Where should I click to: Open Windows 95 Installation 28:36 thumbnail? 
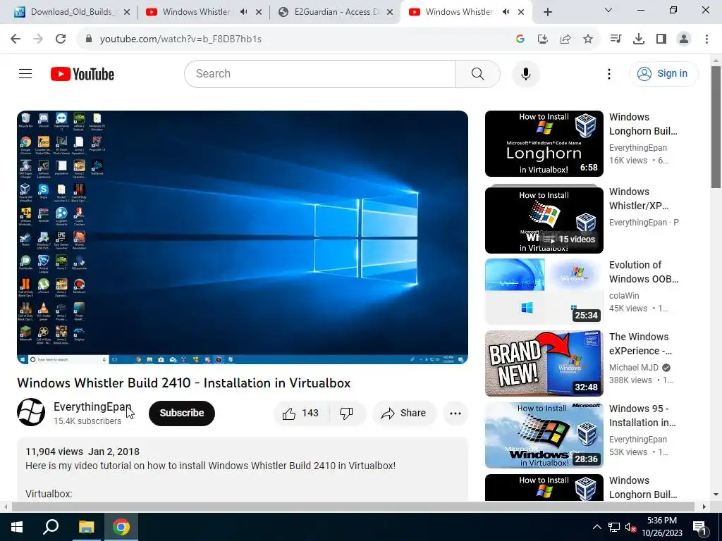click(544, 435)
